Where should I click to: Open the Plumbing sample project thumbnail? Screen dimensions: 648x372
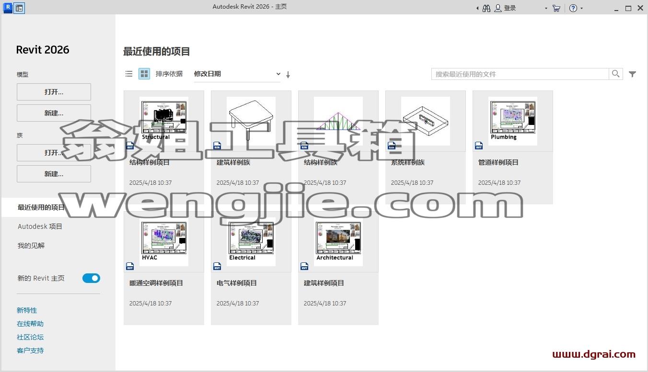(x=513, y=121)
